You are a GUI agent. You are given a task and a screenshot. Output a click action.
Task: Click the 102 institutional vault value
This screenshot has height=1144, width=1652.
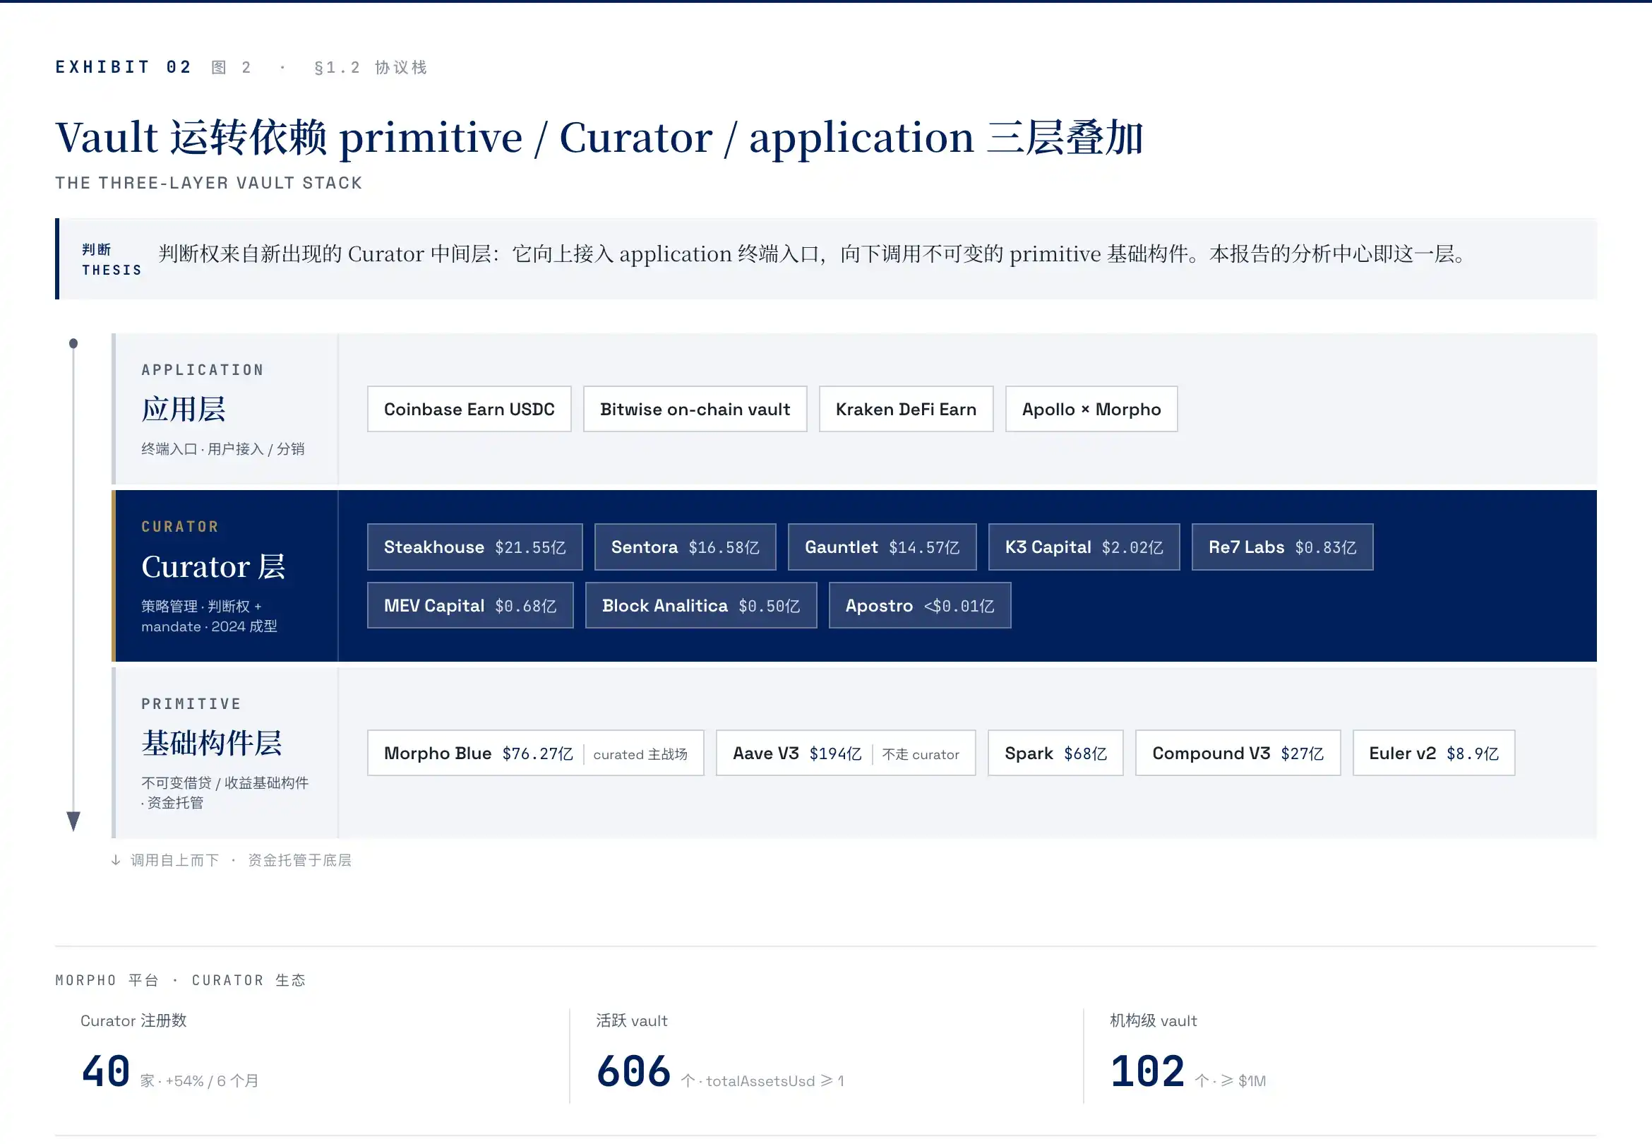pos(1148,1071)
